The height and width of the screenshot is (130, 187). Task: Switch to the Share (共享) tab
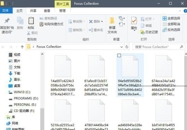point(33,11)
